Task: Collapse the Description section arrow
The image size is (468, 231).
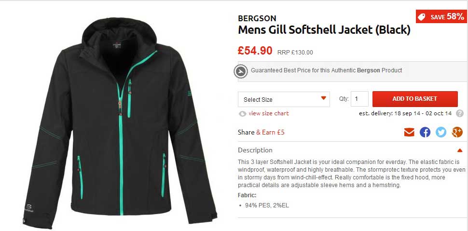Action: pos(459,150)
